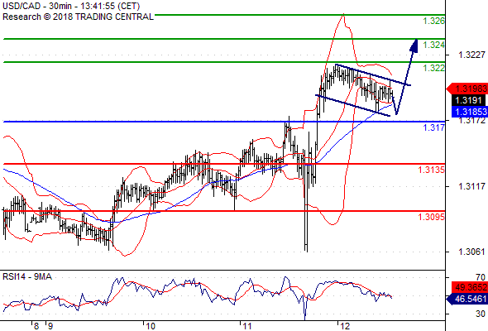Image resolution: width=488 pixels, height=331 pixels.
Task: Click the red 49.3652 RSI value tag
Action: click(470, 287)
